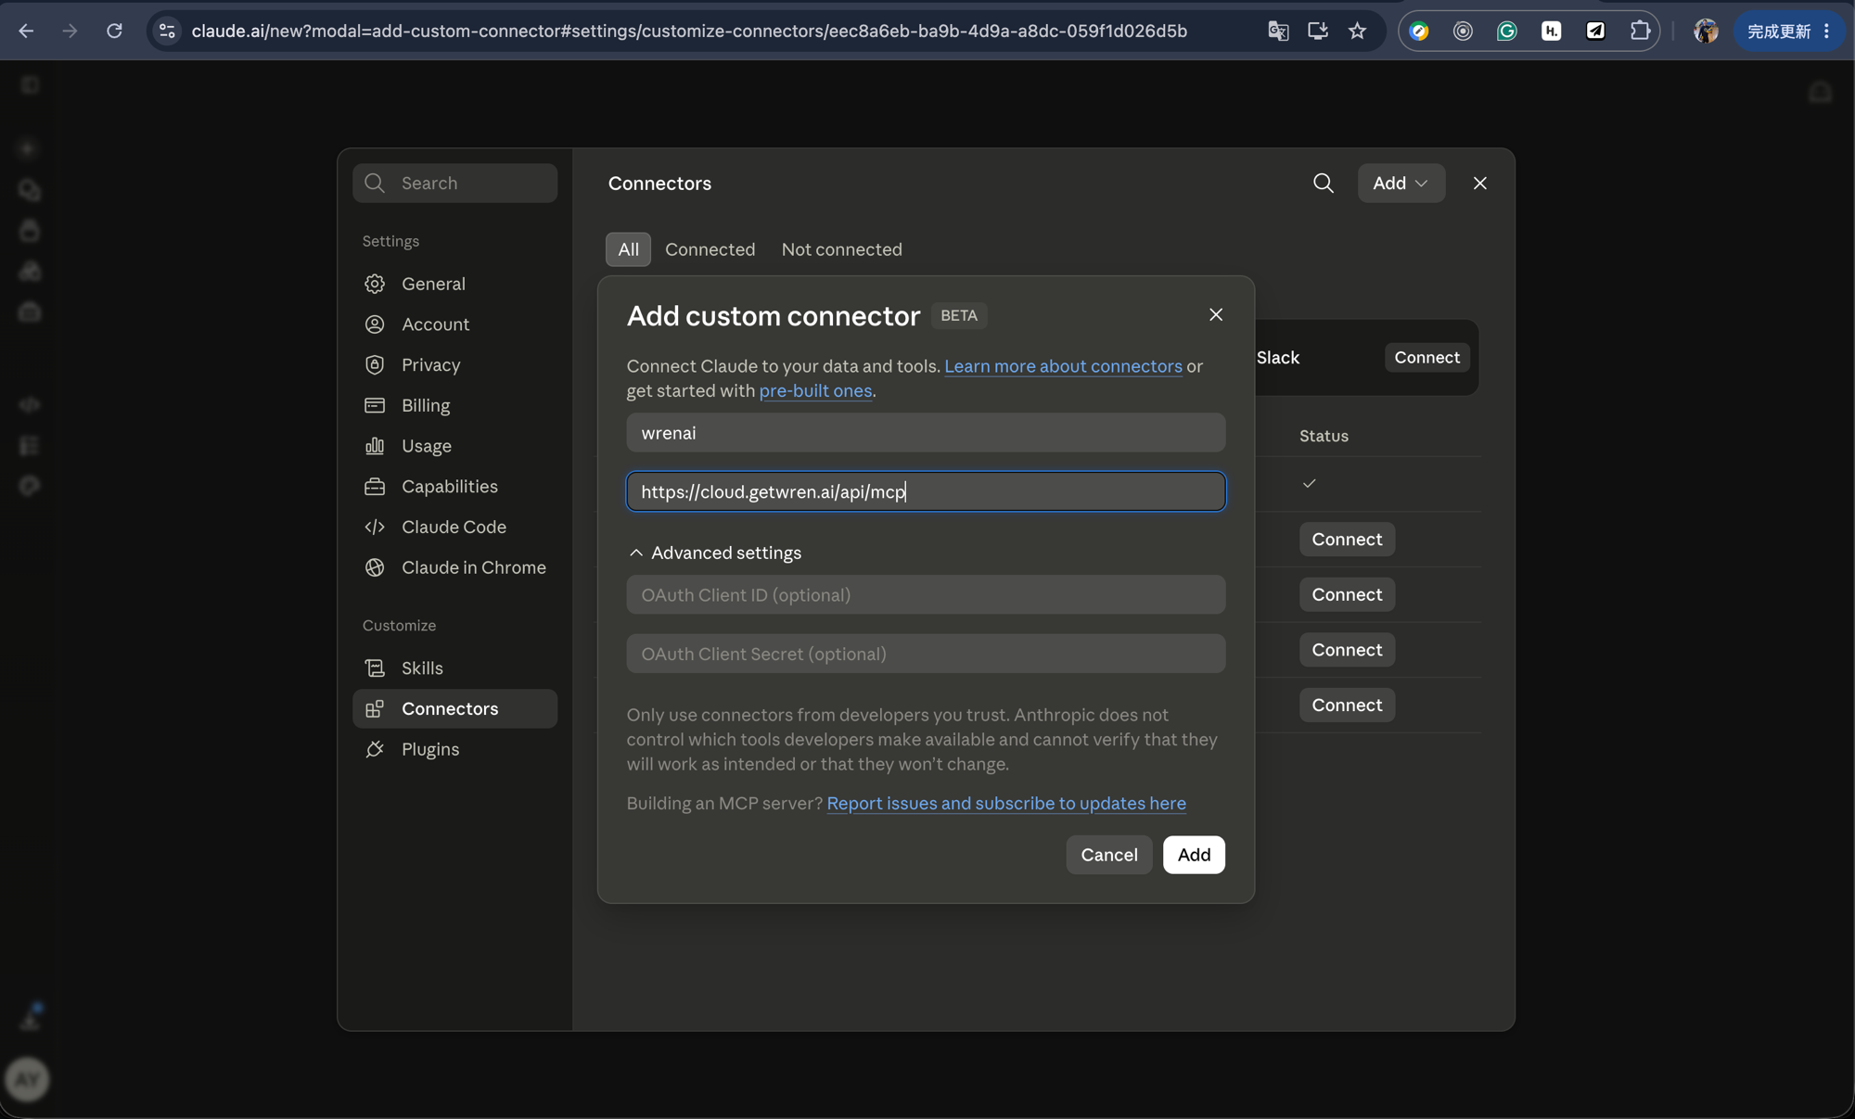Click the connector name field containing wrenai
Viewport: 1855px width, 1119px height.
pos(926,433)
